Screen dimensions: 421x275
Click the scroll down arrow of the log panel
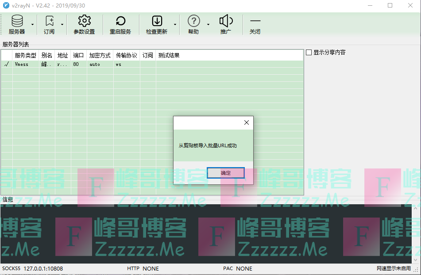415,260
